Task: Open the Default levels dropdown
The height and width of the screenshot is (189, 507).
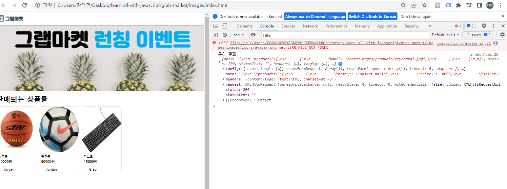Action: click(x=445, y=35)
